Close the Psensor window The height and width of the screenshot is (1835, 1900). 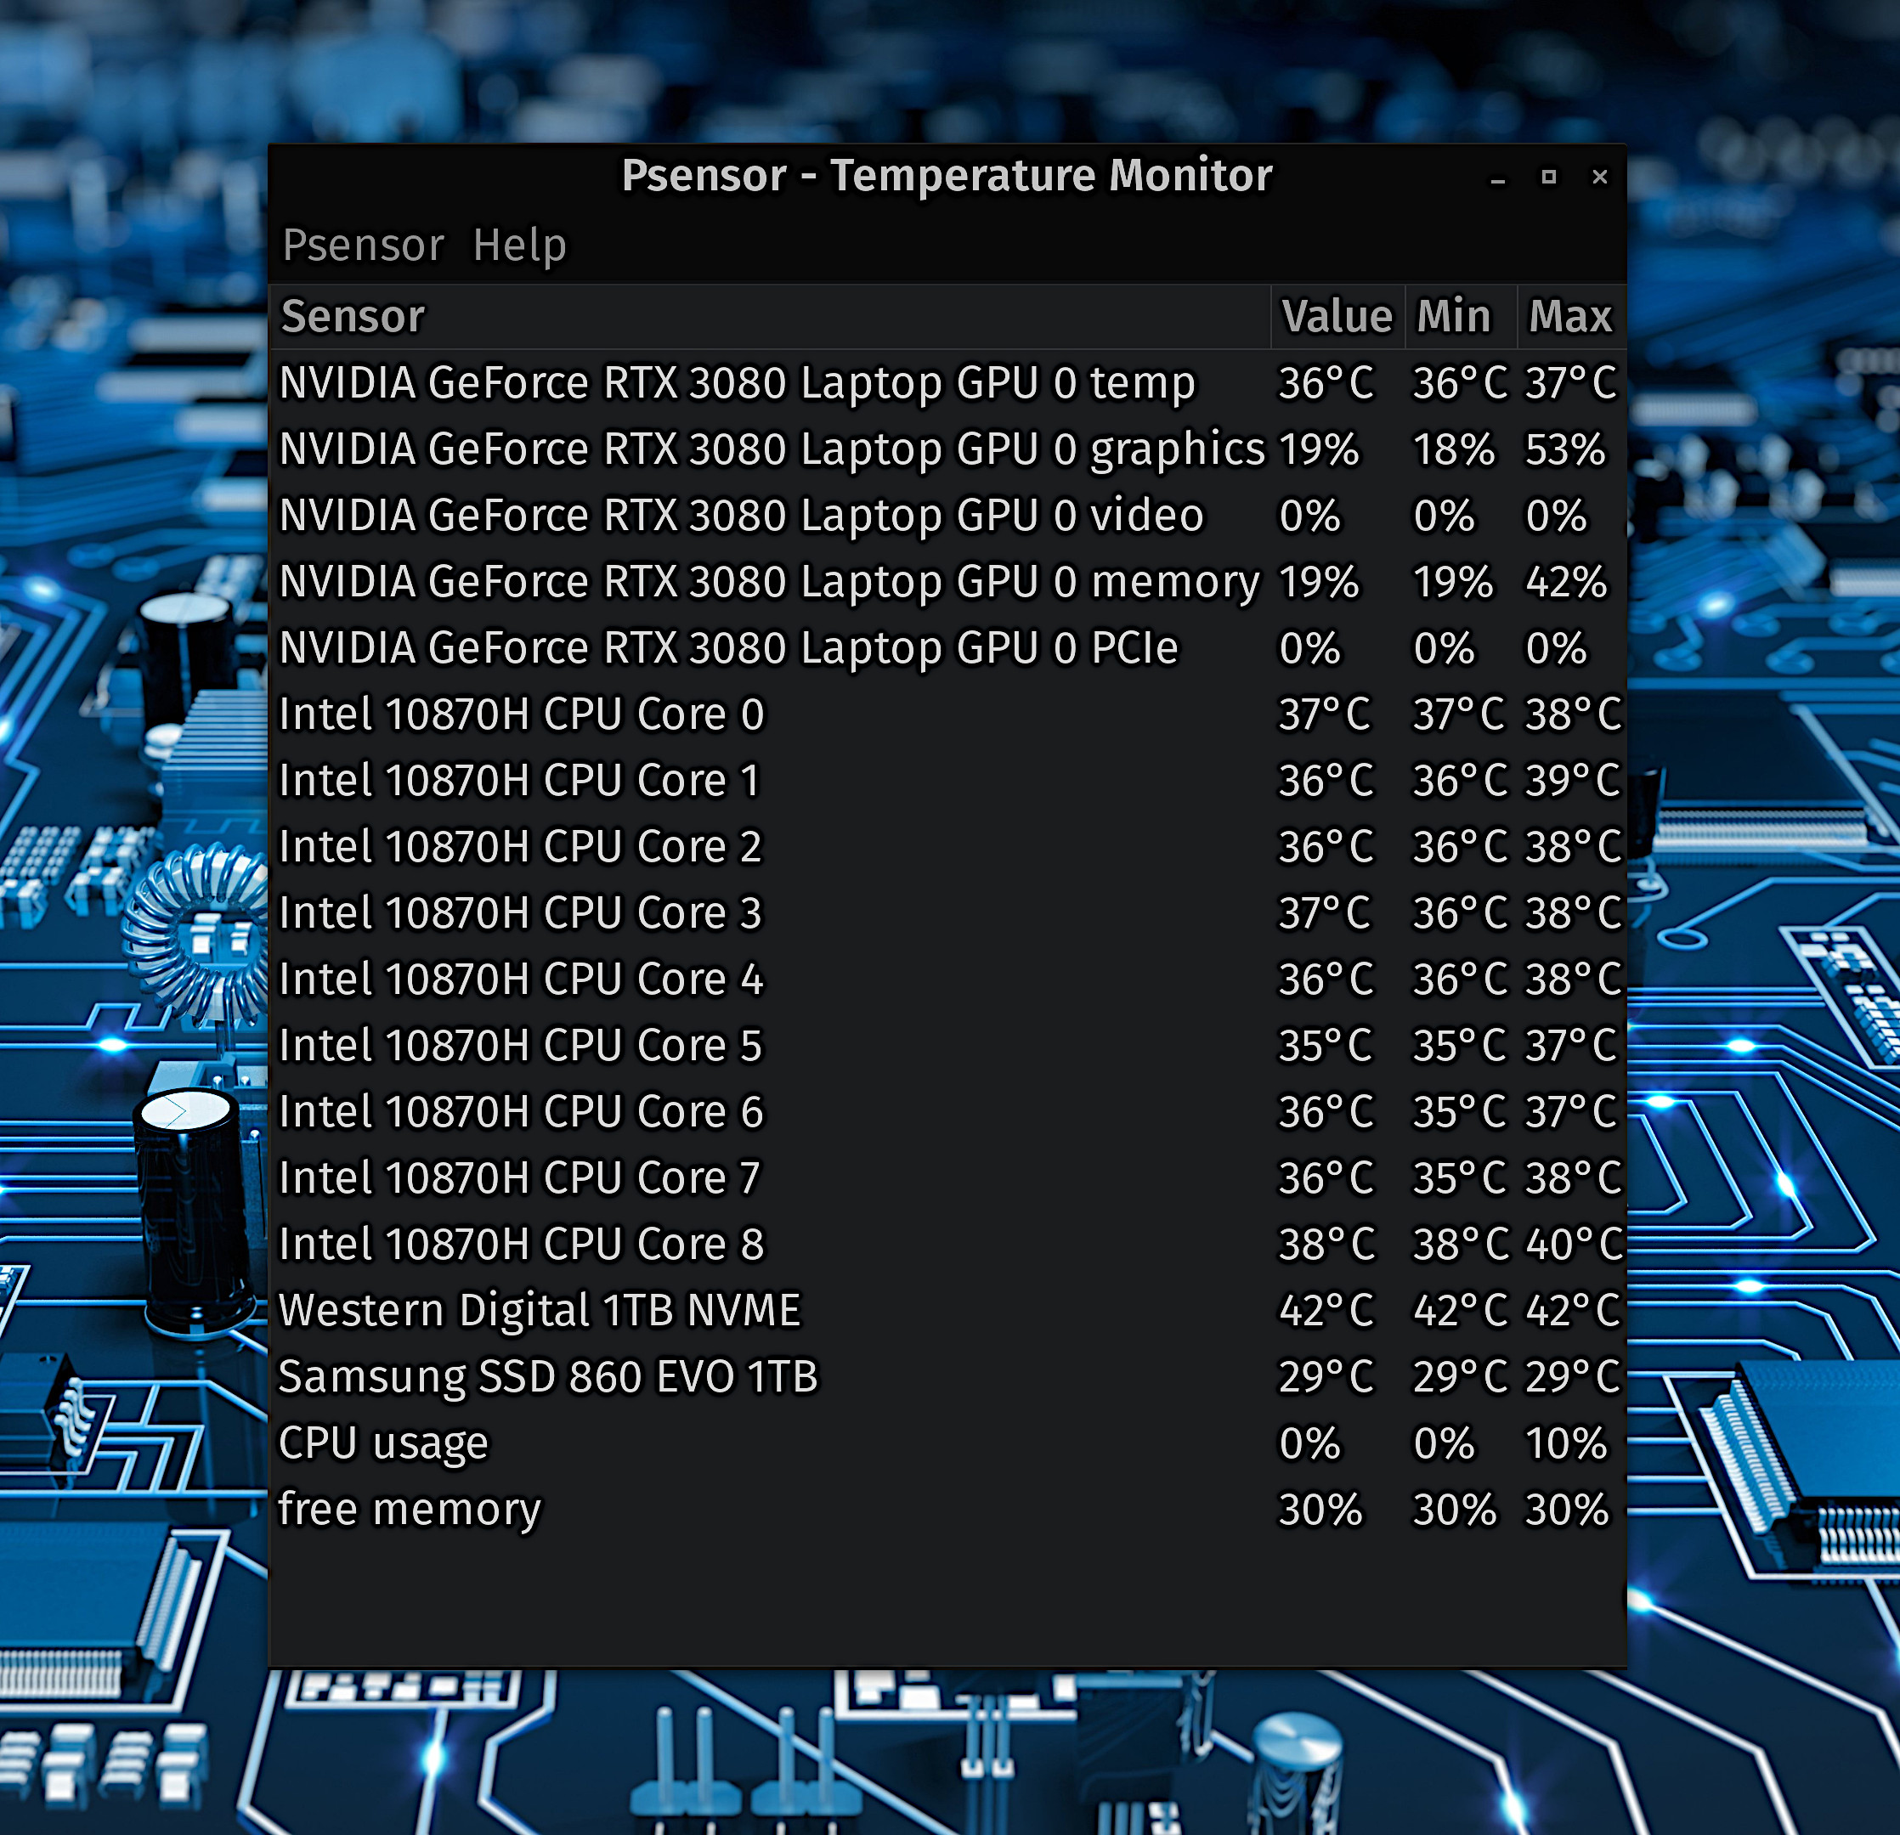(x=1600, y=178)
